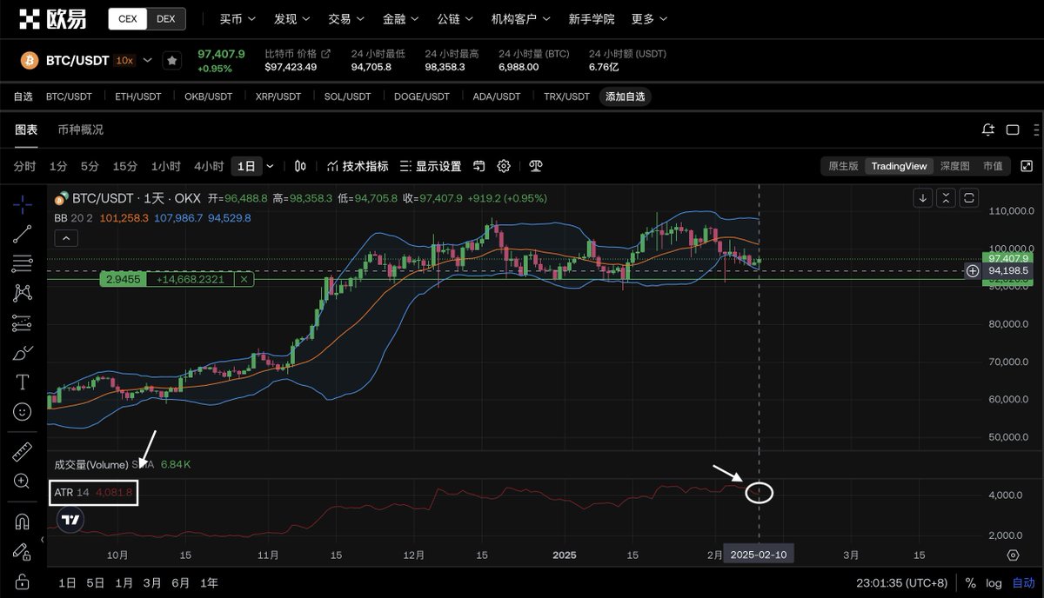This screenshot has height=598, width=1044.
Task: Open the chart settings gear
Action: 504,166
